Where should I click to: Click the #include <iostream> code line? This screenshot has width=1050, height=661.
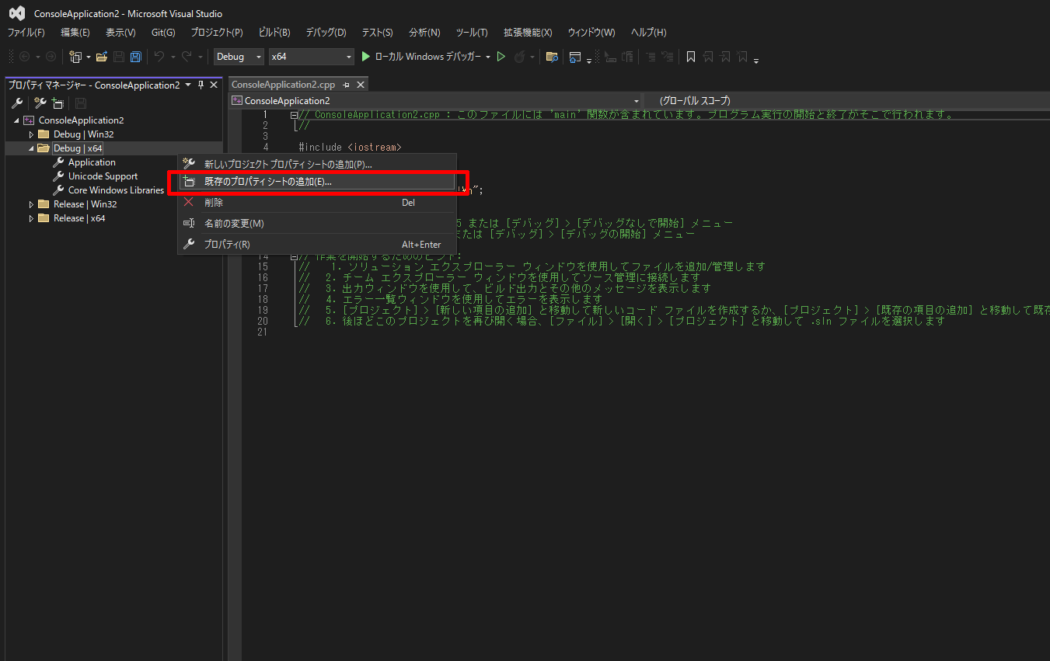350,147
